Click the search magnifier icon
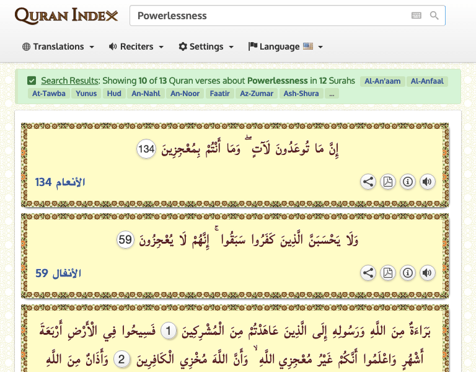The width and height of the screenshot is (476, 372). pyautogui.click(x=434, y=15)
